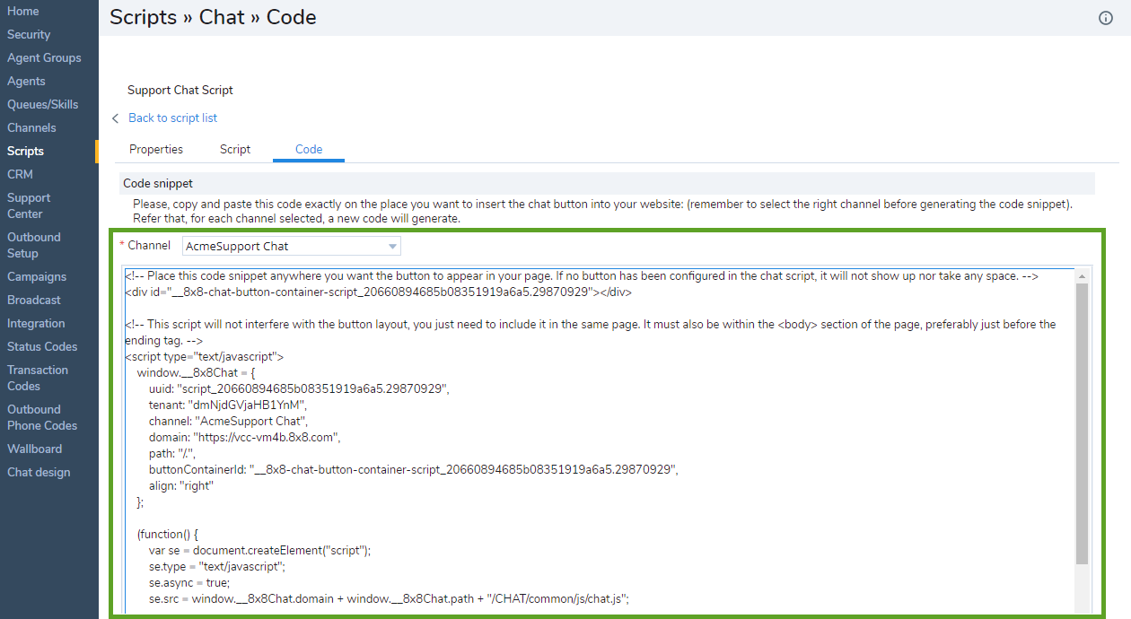The image size is (1131, 619).
Task: Open the AcmeSupport Chat channel dropdown
Action: 292,246
